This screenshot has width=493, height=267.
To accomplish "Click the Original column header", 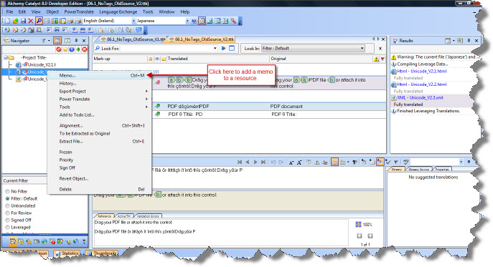I will (321, 59).
